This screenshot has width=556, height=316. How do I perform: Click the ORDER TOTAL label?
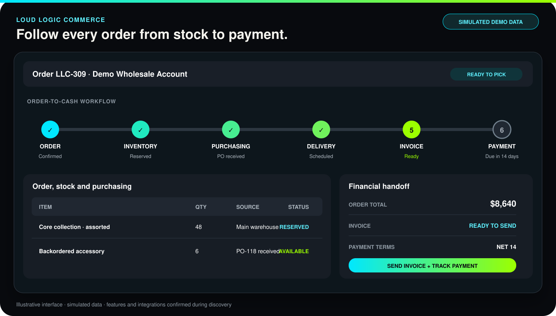coord(368,205)
